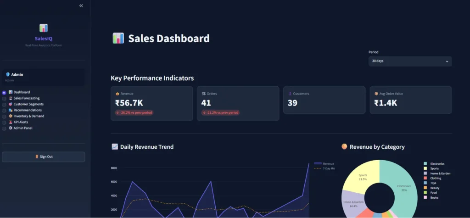Click the -21.2% vs prev period badge
Screen dimensions: 470x218
(x=220, y=113)
